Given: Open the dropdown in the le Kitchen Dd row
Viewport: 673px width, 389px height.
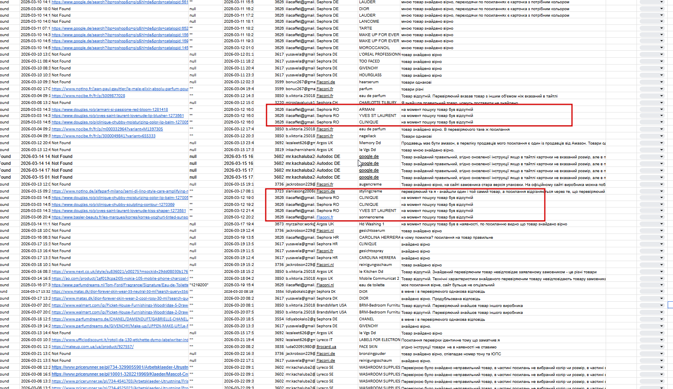Looking at the screenshot, I should click(x=651, y=272).
